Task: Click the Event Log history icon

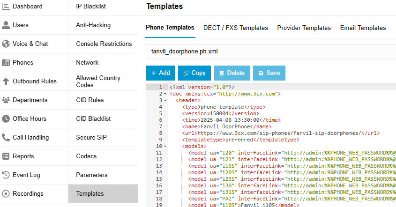Action: point(6,175)
